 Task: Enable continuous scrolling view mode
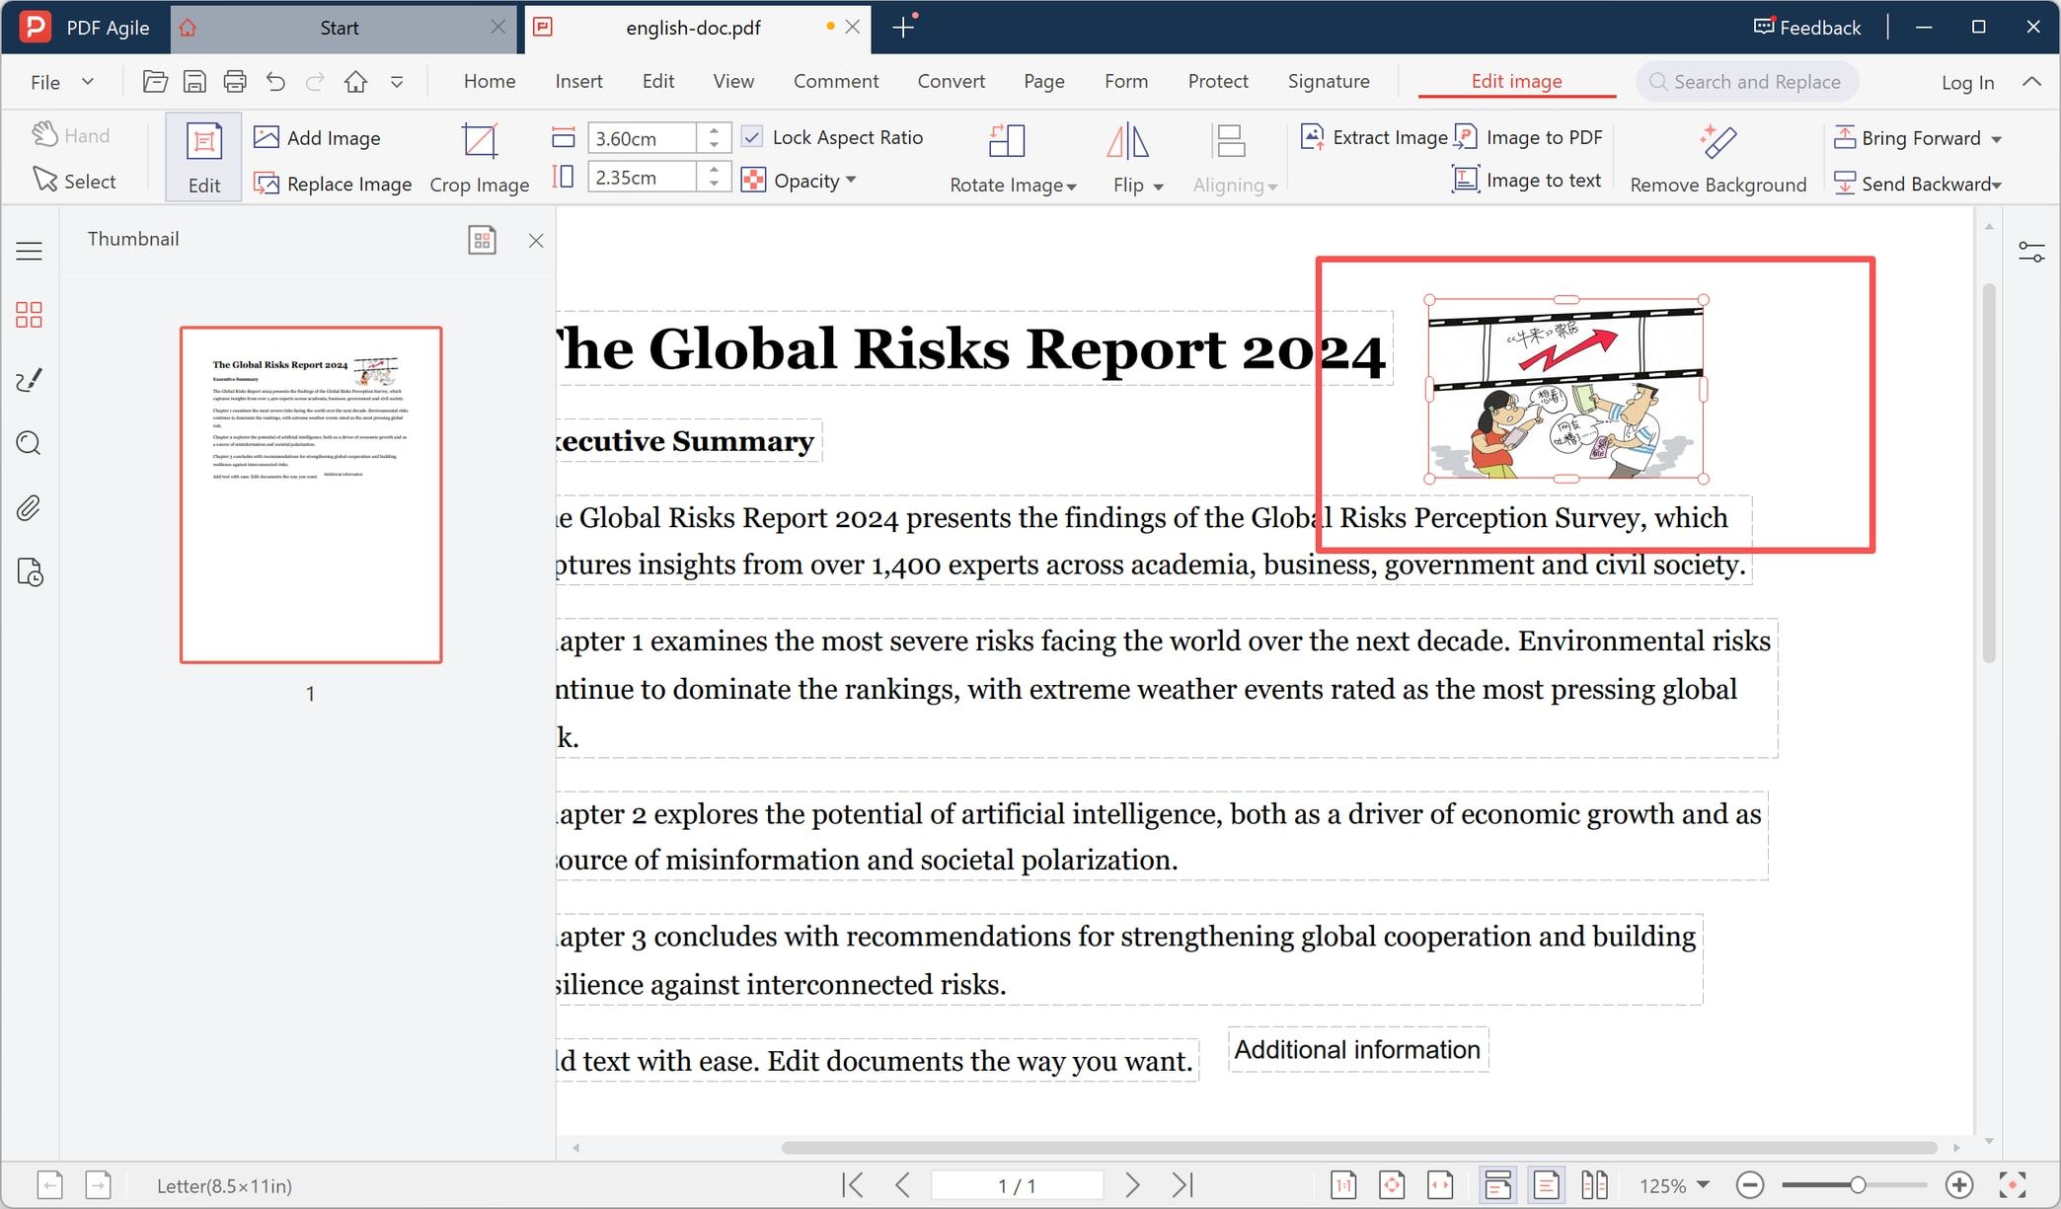[x=1497, y=1184]
